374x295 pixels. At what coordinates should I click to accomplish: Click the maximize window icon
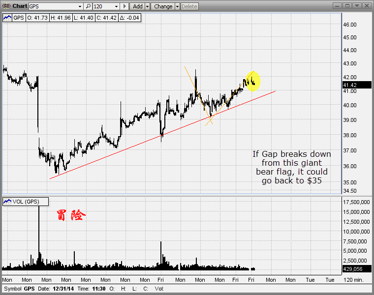point(347,6)
